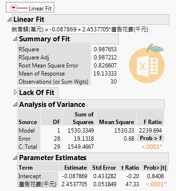
Task: Select the Intercept term row
Action: pos(92,176)
